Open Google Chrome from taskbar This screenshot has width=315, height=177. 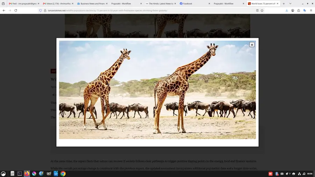click(63, 174)
